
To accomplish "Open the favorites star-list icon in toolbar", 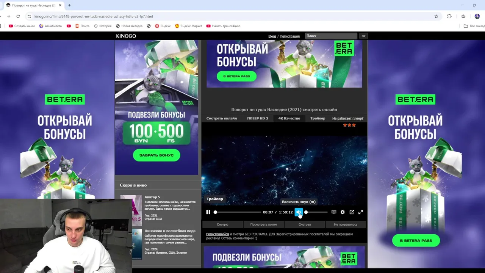I will pyautogui.click(x=463, y=16).
